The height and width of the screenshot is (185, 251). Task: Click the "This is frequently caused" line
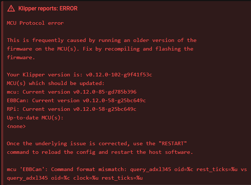102,40
